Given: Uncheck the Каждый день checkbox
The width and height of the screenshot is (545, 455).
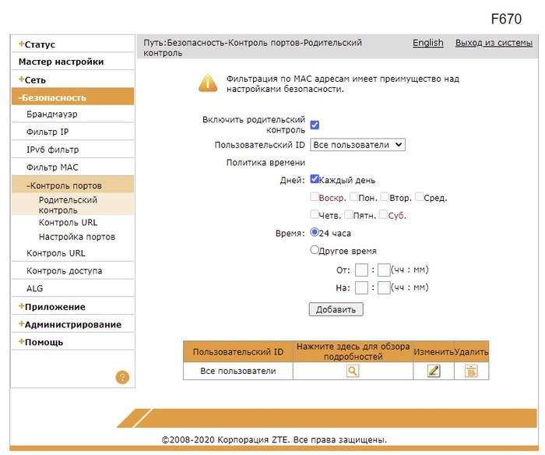Looking at the screenshot, I should [315, 179].
